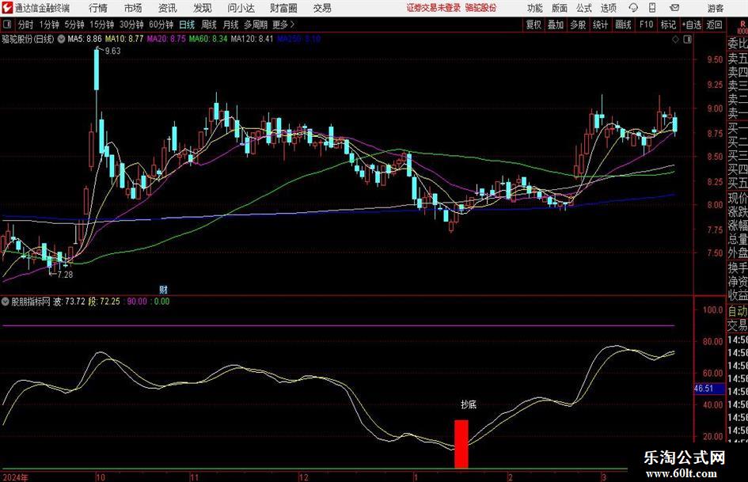The image size is (748, 482).
Task: Click the 7.28 low price label
Action: tap(65, 275)
